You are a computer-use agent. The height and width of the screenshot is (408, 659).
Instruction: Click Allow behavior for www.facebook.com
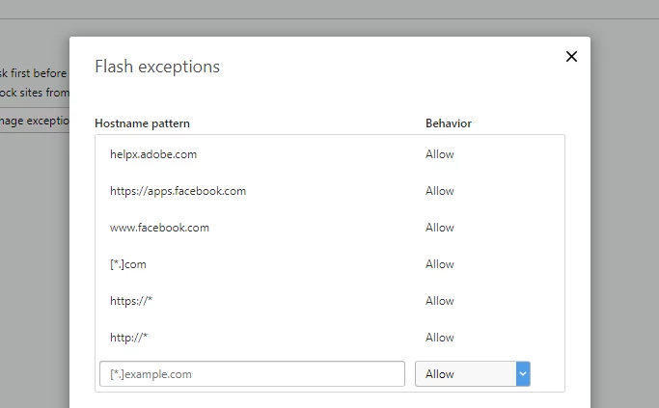click(x=440, y=228)
